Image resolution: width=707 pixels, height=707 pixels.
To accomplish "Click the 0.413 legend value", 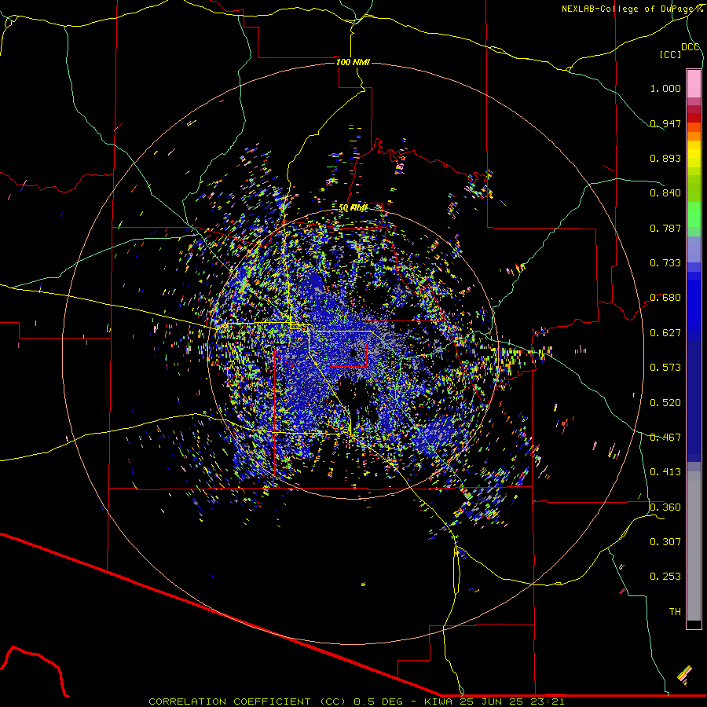I will [665, 472].
